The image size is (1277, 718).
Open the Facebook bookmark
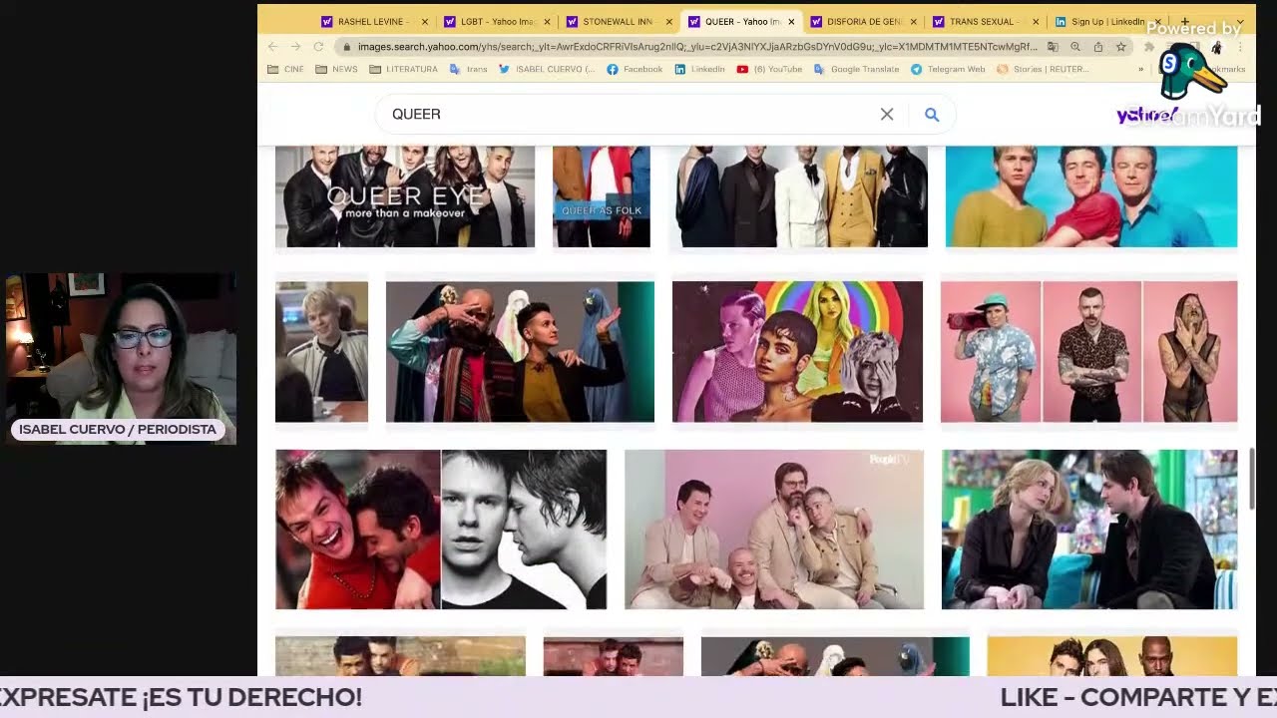click(x=635, y=69)
